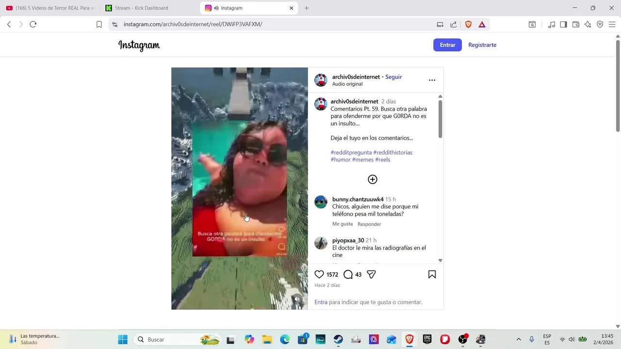Reply to bunny.chantzuuwk4 comment
Screen dimensions: 621x349
[x=369, y=224]
